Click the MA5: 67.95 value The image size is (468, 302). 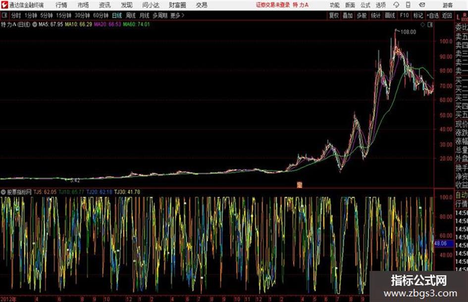[x=51, y=24]
